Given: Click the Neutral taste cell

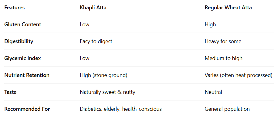Looking at the screenshot, I should [213, 92].
